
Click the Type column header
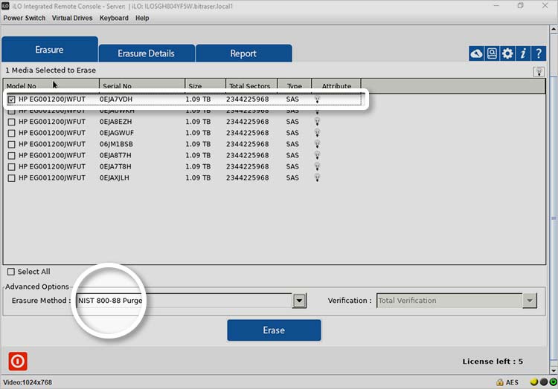point(295,86)
